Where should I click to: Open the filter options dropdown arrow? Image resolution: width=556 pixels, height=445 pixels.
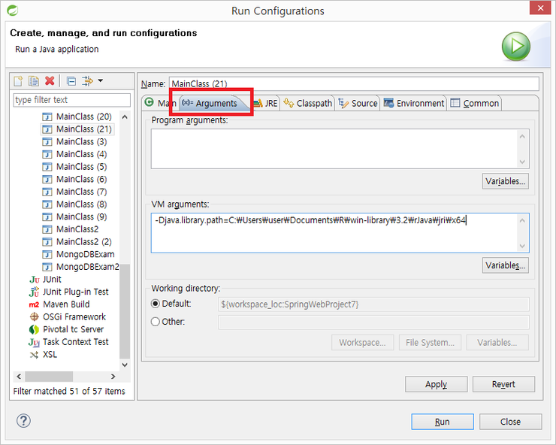(x=101, y=81)
